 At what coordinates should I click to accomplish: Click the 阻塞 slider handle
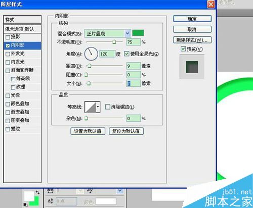[x=86, y=75]
